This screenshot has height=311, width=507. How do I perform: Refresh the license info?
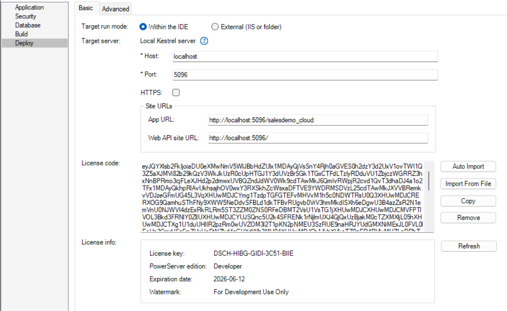469,246
